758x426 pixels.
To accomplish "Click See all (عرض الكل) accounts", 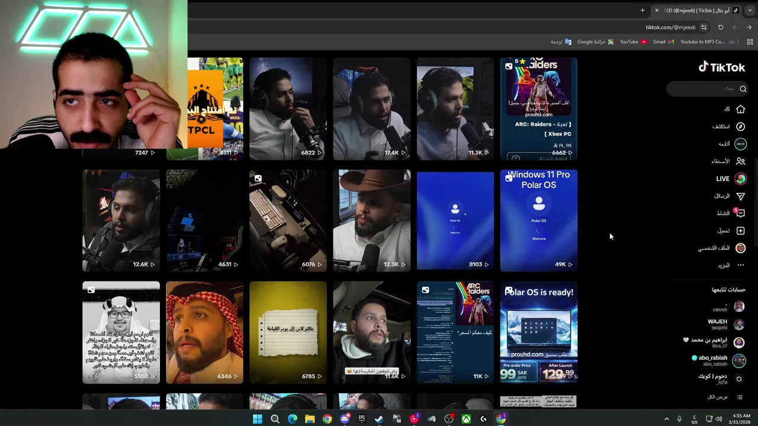I will click(x=725, y=397).
